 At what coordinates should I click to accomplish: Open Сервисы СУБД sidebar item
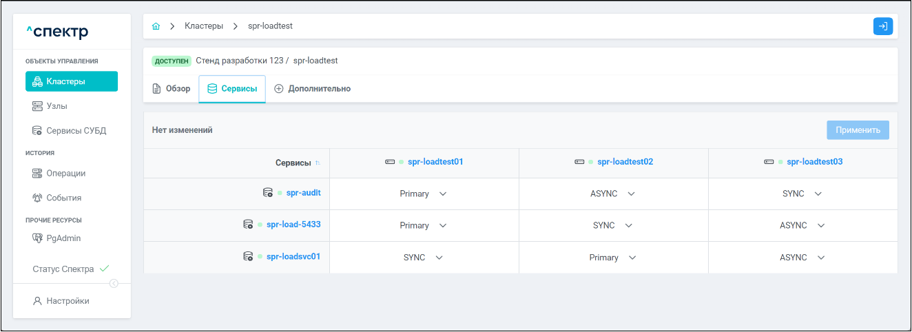[76, 130]
